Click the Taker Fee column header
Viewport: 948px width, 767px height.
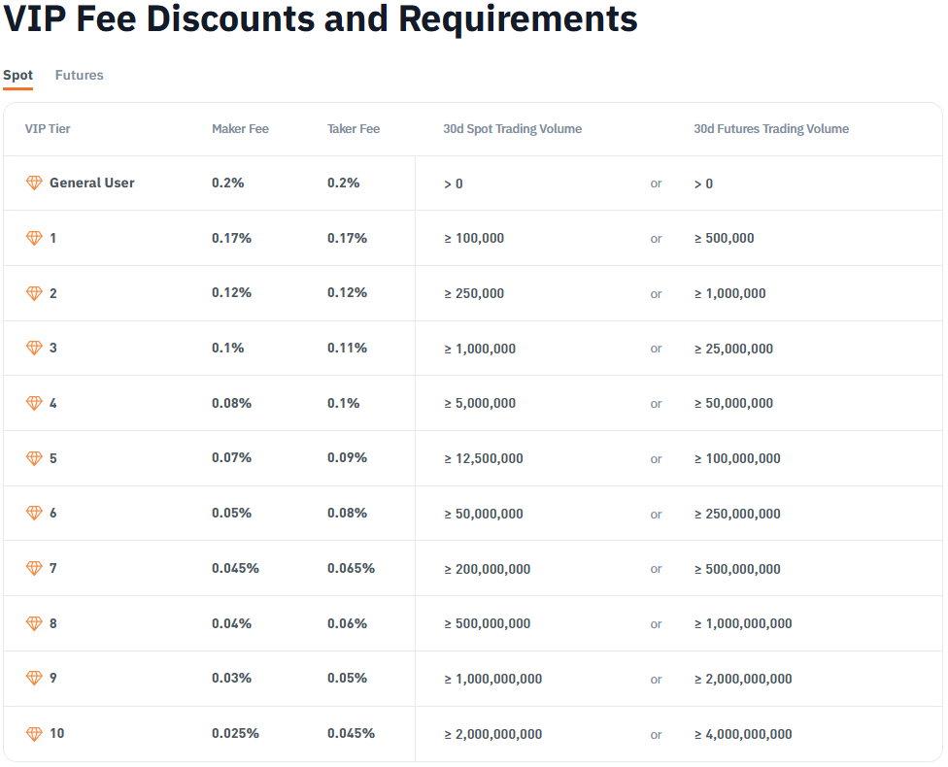coord(354,129)
